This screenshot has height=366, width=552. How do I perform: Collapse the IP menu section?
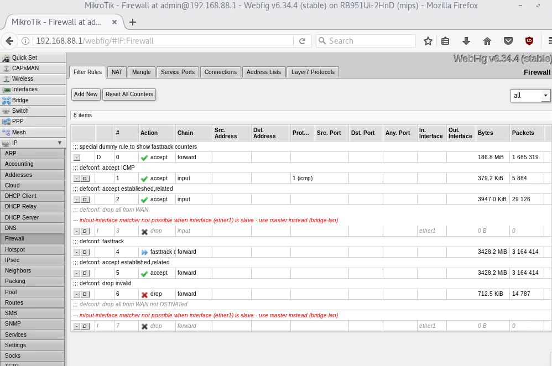[x=33, y=143]
